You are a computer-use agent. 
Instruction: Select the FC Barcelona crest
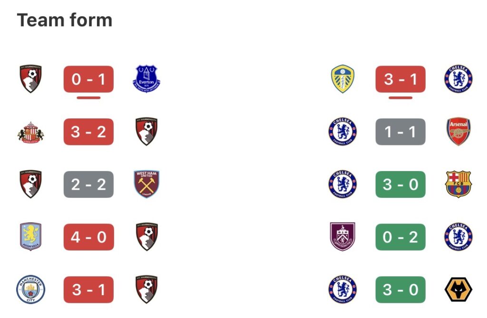point(458,184)
